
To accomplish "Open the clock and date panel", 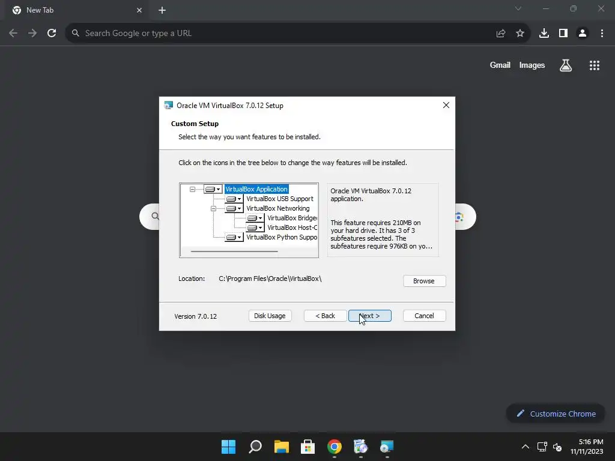I will [587, 447].
